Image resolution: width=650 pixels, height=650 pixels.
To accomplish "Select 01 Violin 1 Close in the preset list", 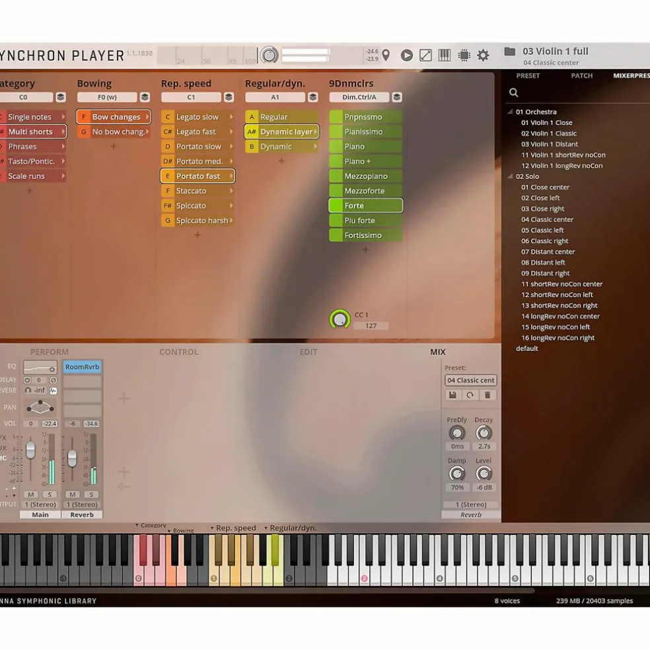I will (547, 123).
